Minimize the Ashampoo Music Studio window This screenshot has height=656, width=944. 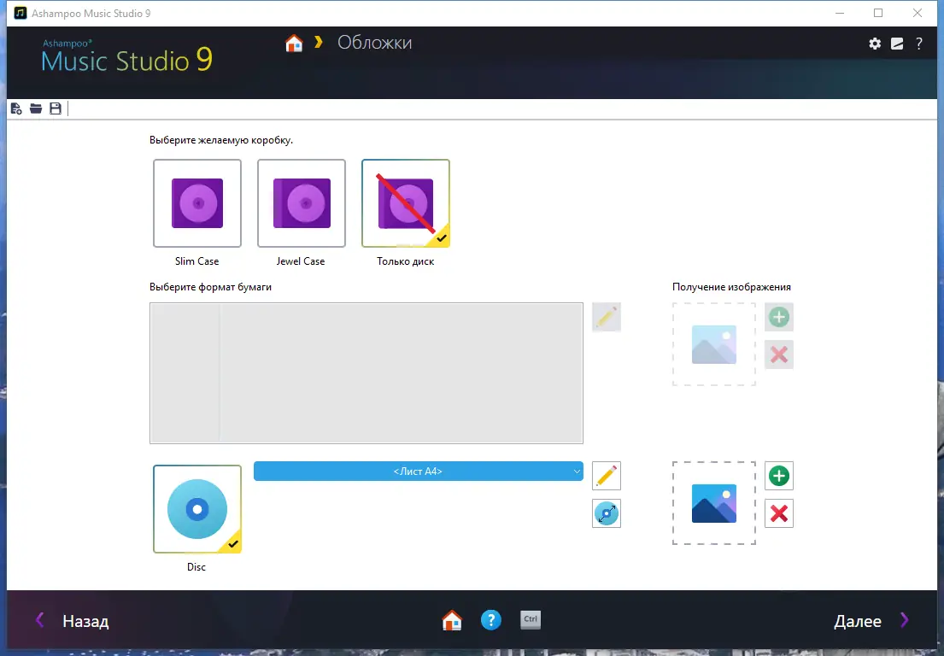(840, 14)
